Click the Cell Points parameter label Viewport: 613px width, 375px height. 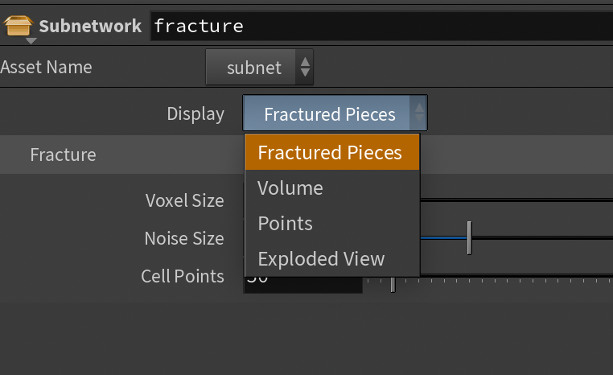pos(183,276)
